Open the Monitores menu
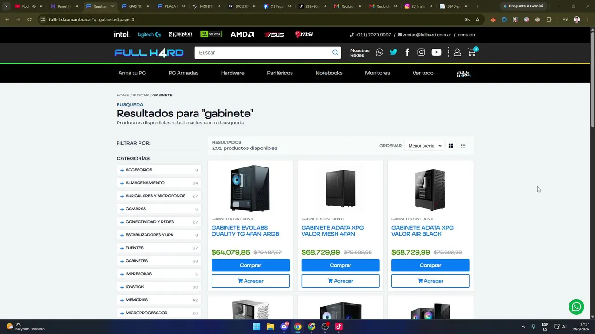 coord(377,73)
